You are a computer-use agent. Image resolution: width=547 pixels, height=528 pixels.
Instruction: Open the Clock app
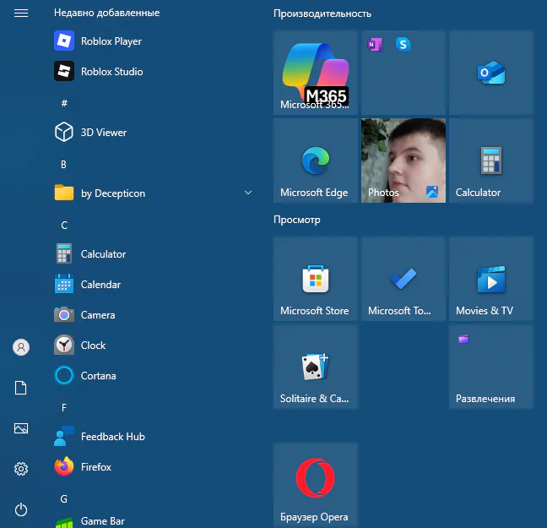(x=154, y=345)
